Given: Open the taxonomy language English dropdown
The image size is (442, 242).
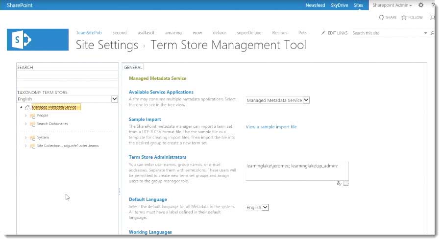Looking at the screenshot, I should [x=115, y=99].
